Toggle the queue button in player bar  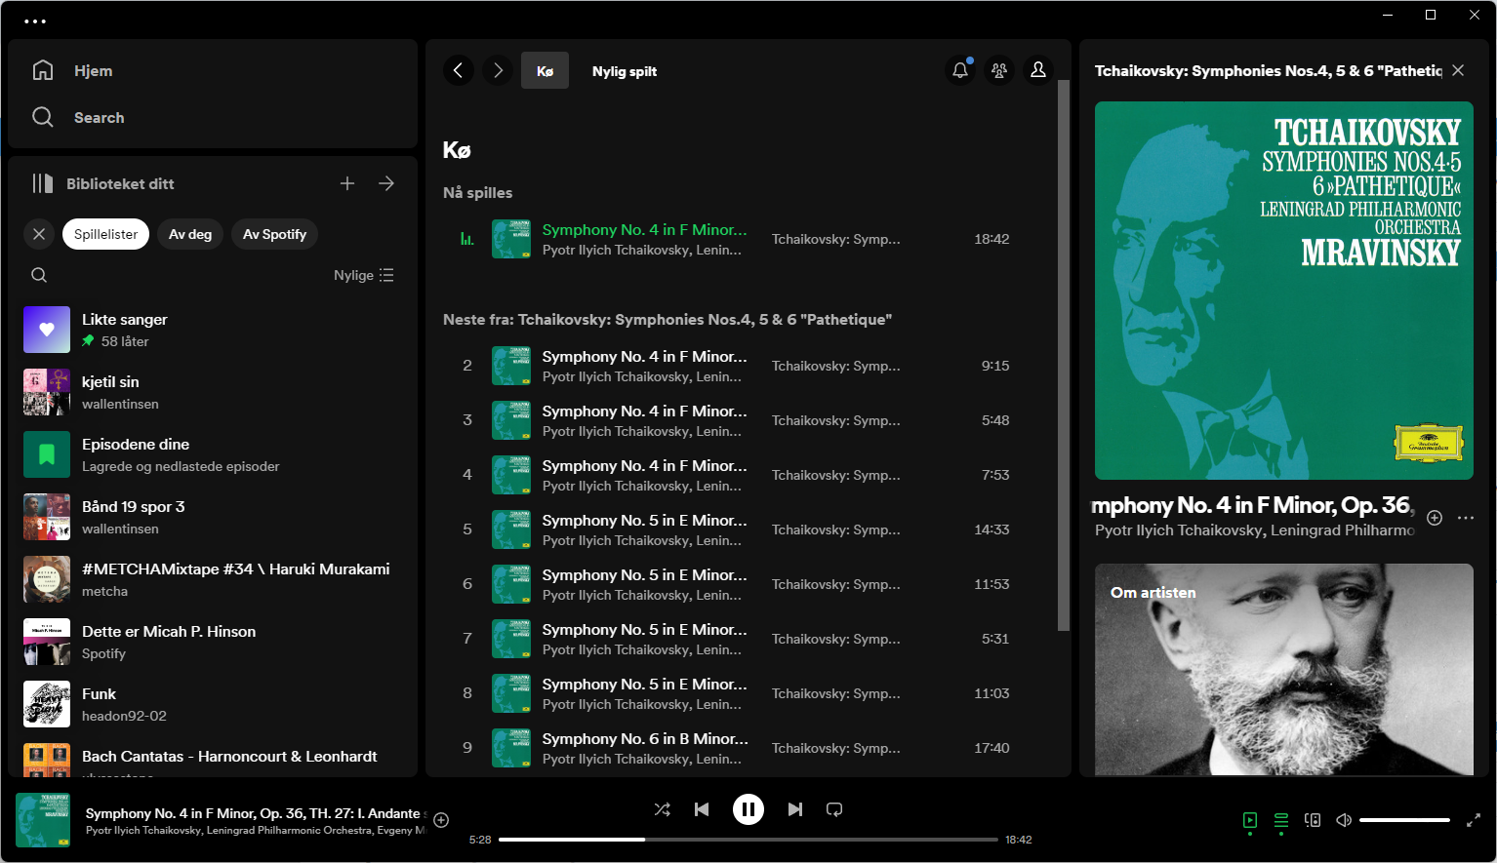(x=1281, y=820)
